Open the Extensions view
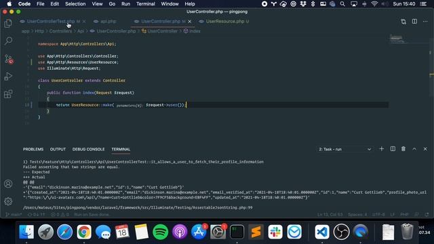 (x=8, y=94)
